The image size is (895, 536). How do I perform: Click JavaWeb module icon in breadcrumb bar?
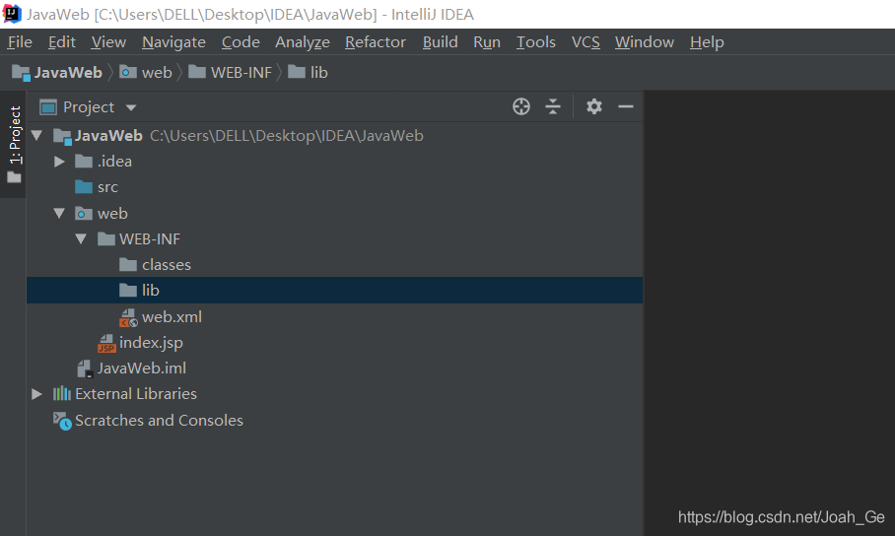(21, 73)
